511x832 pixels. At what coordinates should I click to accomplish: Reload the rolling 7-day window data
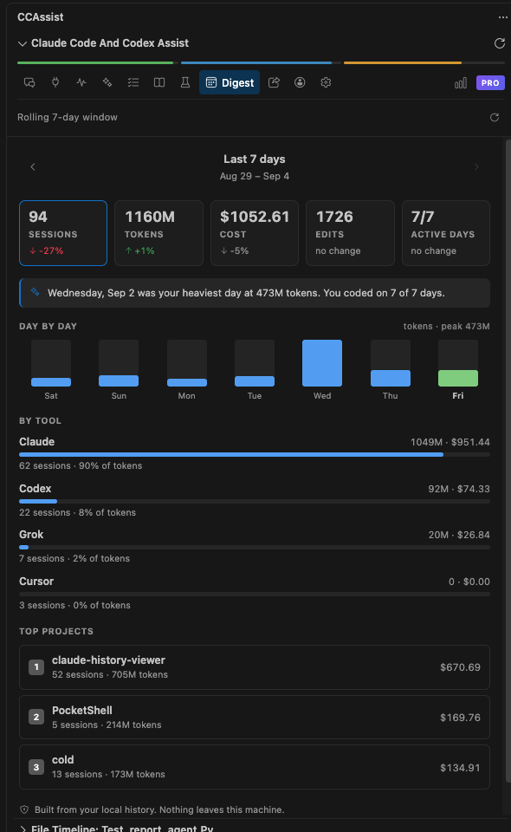[494, 117]
